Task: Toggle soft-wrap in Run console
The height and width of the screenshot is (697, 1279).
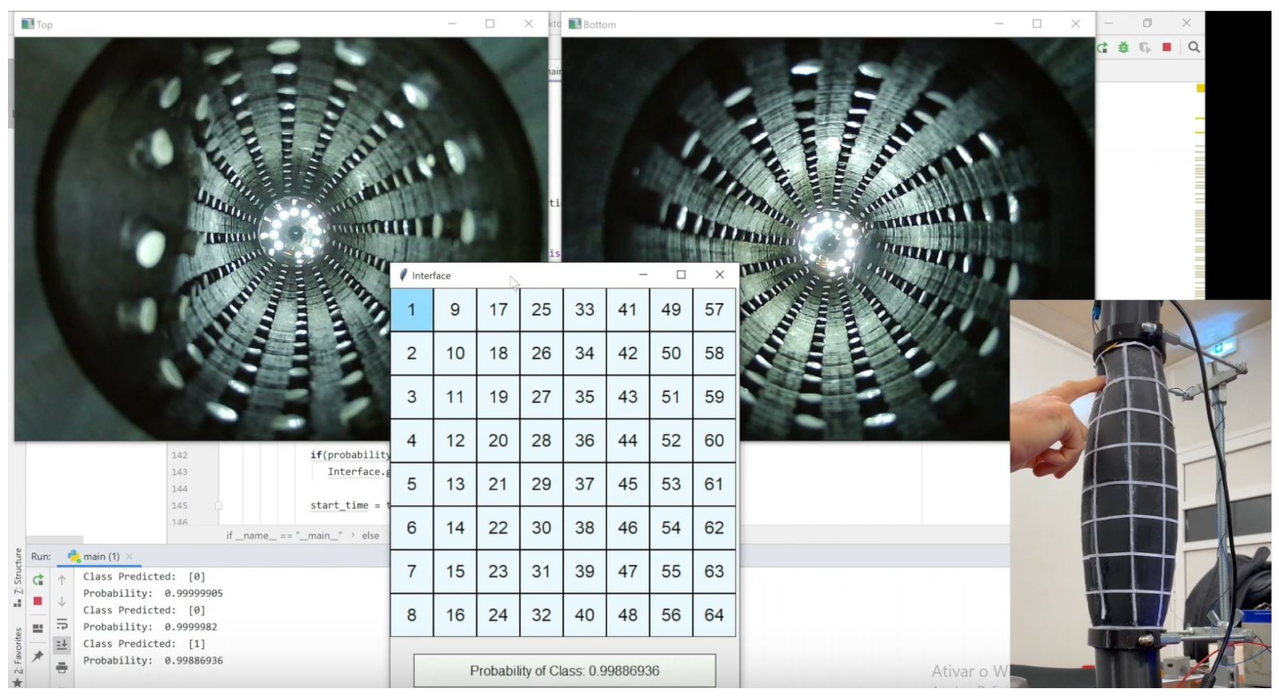Action: (x=62, y=623)
